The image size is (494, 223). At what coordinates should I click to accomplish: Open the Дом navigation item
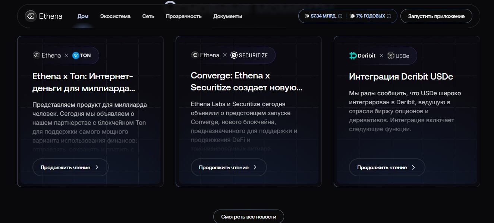[83, 16]
